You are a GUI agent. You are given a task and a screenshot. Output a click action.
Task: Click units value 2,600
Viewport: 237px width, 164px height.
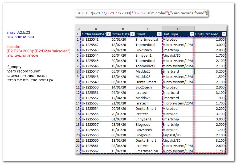pyautogui.click(x=210, y=146)
